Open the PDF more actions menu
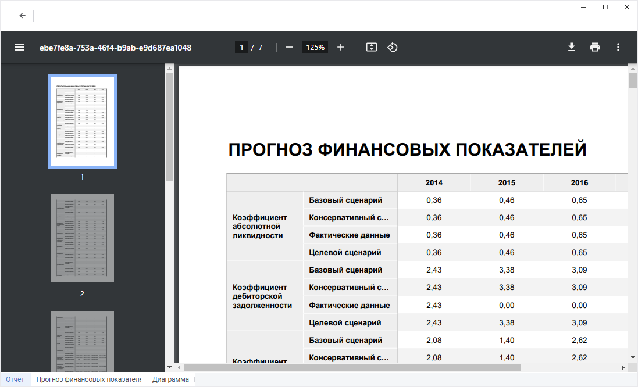 click(618, 47)
